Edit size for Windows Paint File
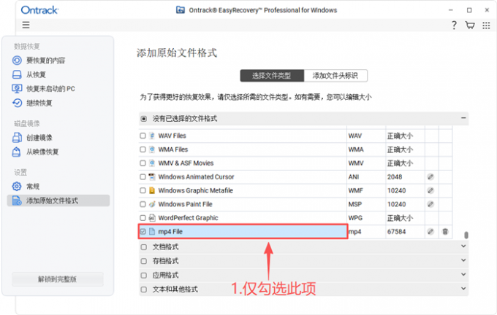497x315 pixels. click(430, 204)
